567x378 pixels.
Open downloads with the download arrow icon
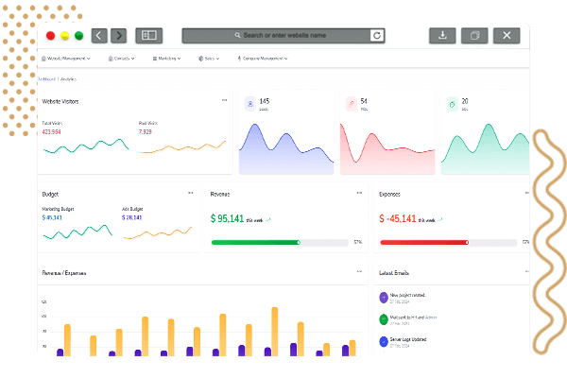[442, 36]
